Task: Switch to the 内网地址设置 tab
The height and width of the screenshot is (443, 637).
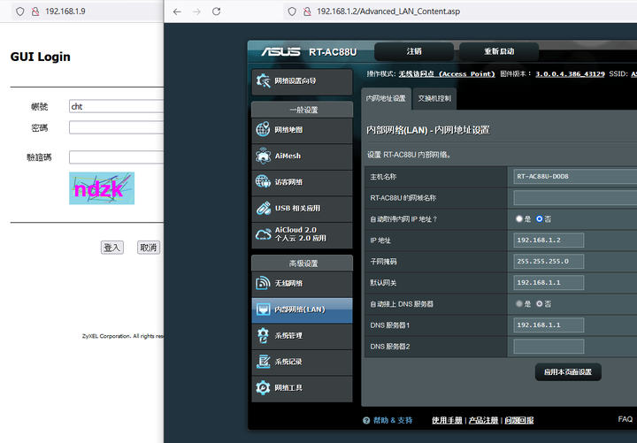Action: (x=386, y=99)
